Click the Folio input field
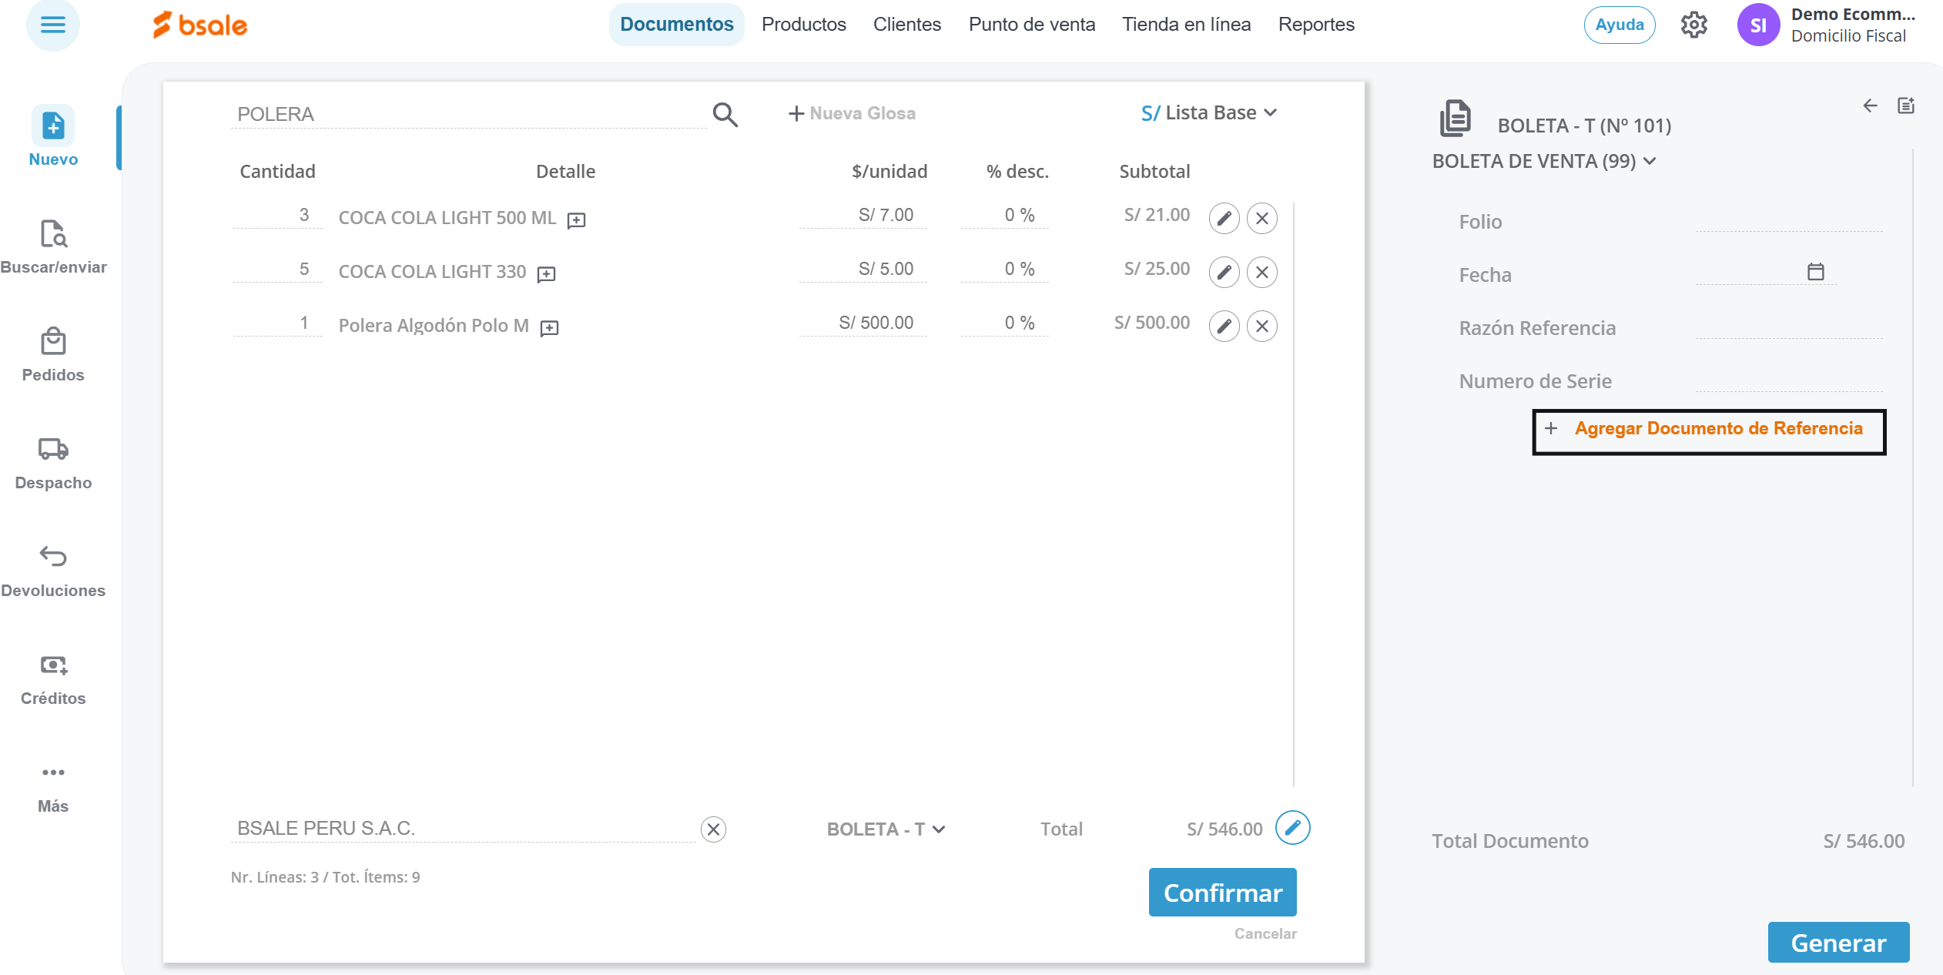 [x=1788, y=221]
